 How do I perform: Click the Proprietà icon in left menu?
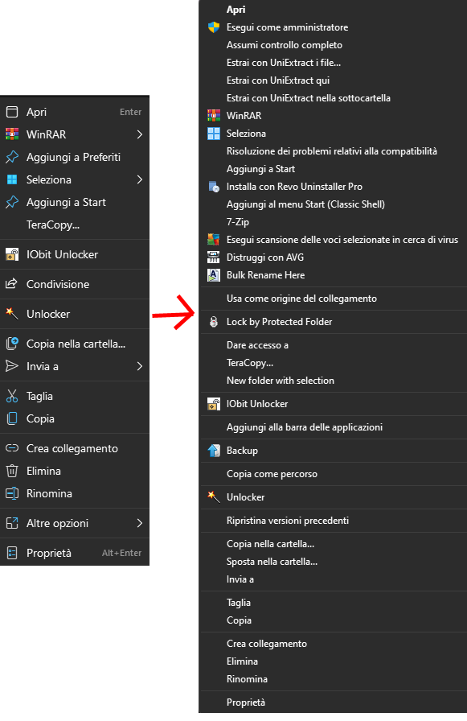coord(12,553)
